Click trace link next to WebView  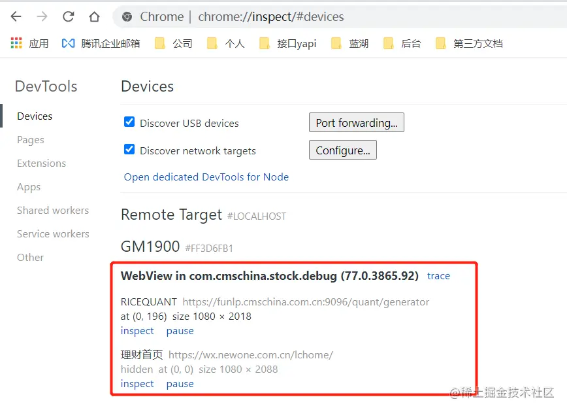pyautogui.click(x=438, y=276)
